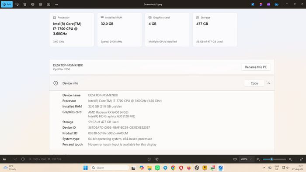Click the Speed: 2400 MHz text
306x172 pixels.
111,41
